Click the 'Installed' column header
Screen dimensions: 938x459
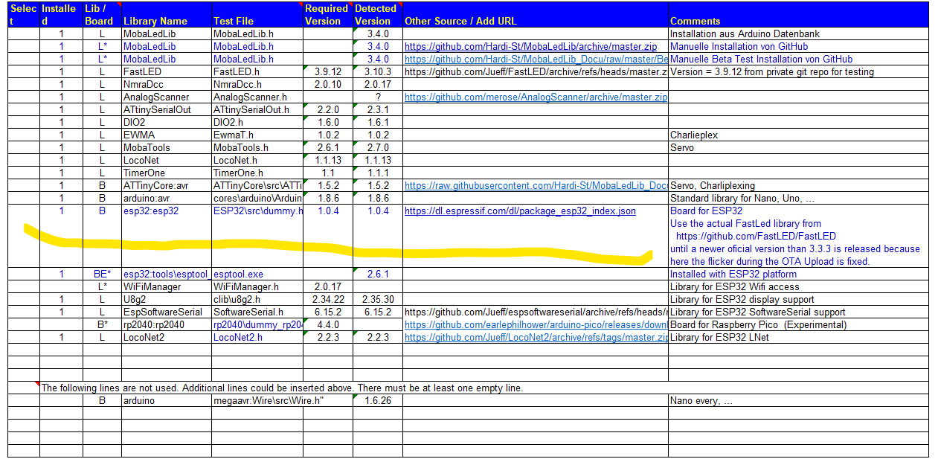point(61,15)
